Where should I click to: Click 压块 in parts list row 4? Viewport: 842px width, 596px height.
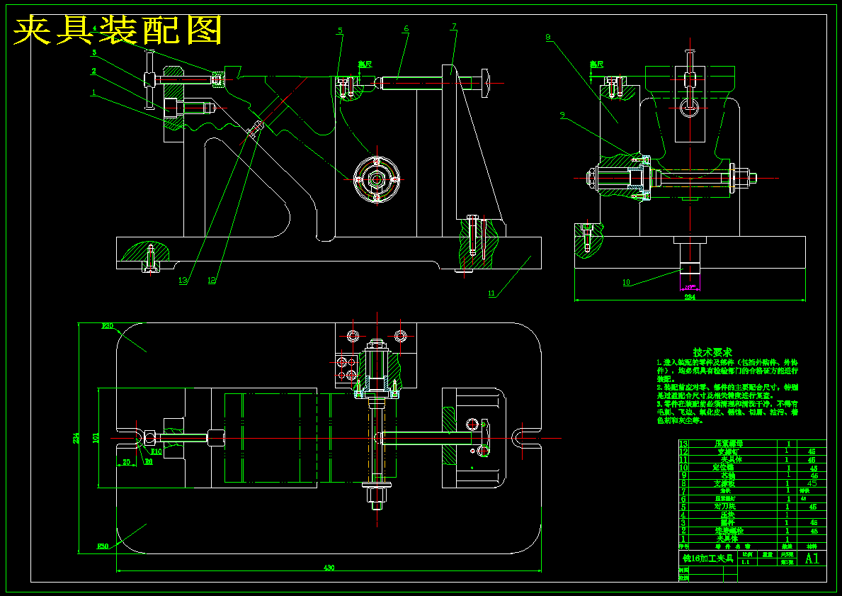(x=727, y=515)
